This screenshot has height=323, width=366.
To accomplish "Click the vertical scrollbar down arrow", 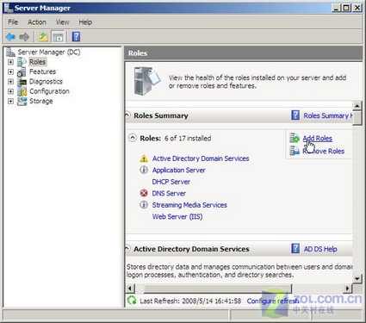I will (357, 278).
